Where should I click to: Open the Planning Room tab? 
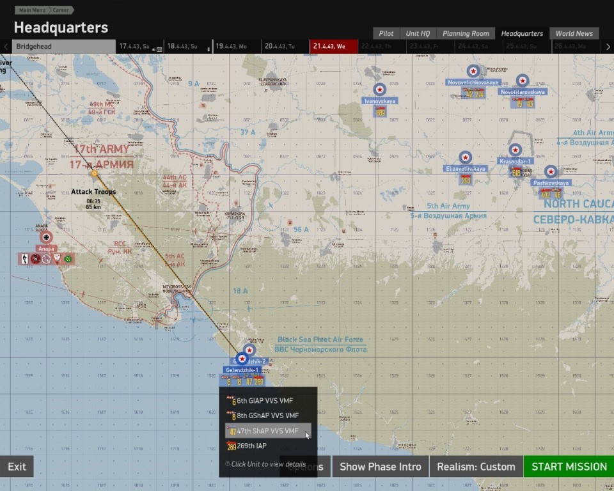[x=466, y=34]
